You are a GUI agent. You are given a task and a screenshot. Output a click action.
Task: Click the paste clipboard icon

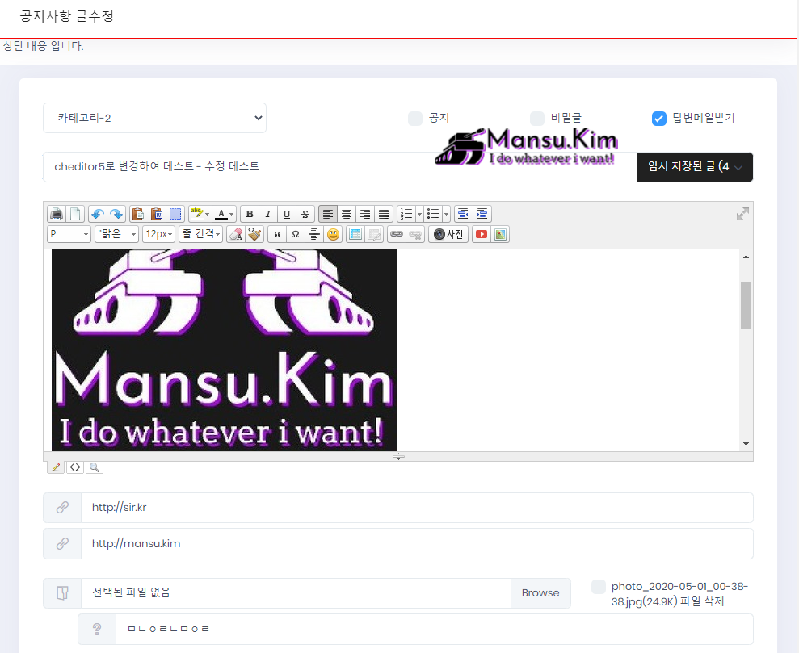click(x=138, y=214)
